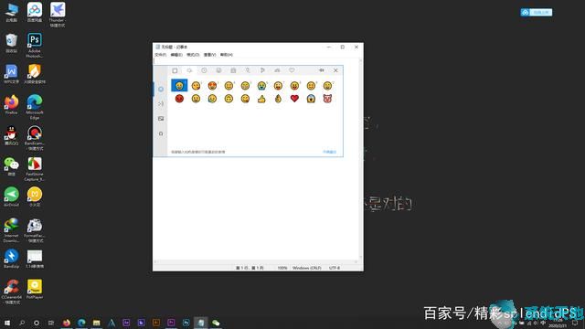Click the UTF-8 status bar entry
The image size is (585, 329).
[335, 268]
